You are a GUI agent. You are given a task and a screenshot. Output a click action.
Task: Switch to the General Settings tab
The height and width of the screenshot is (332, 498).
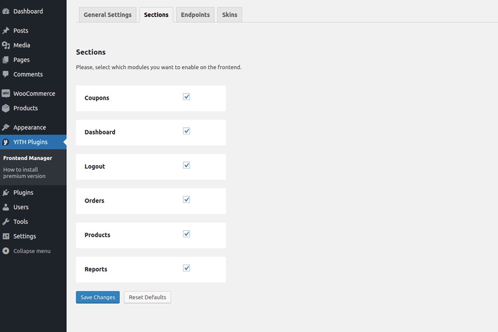click(107, 15)
